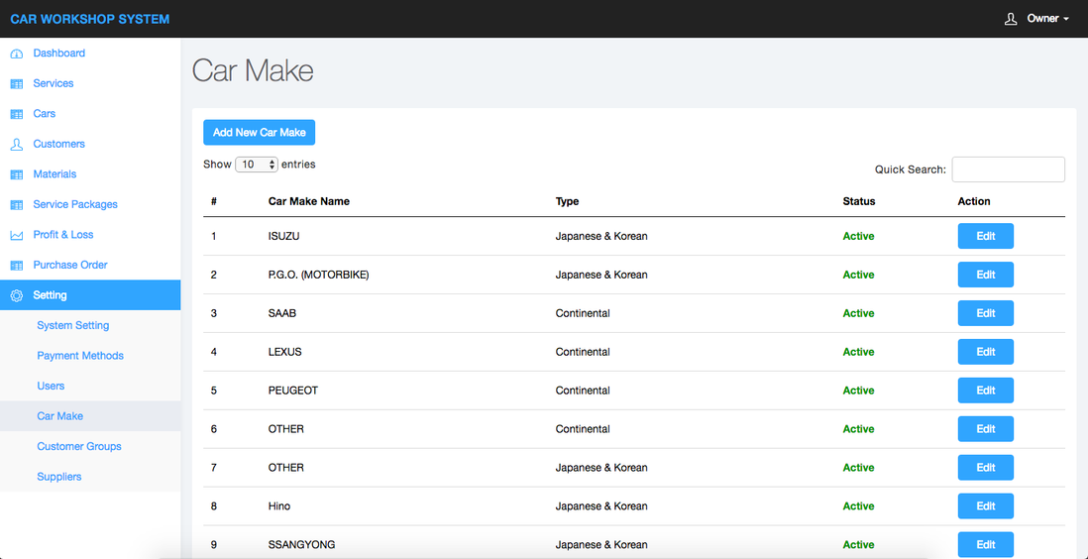Edit the ISUZU car make row
Viewport: 1088px width, 559px height.
pos(985,236)
